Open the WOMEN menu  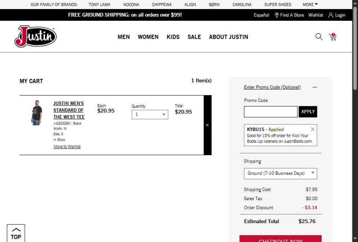tap(148, 37)
